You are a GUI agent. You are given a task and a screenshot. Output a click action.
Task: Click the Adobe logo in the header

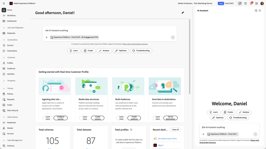tap(11, 4)
